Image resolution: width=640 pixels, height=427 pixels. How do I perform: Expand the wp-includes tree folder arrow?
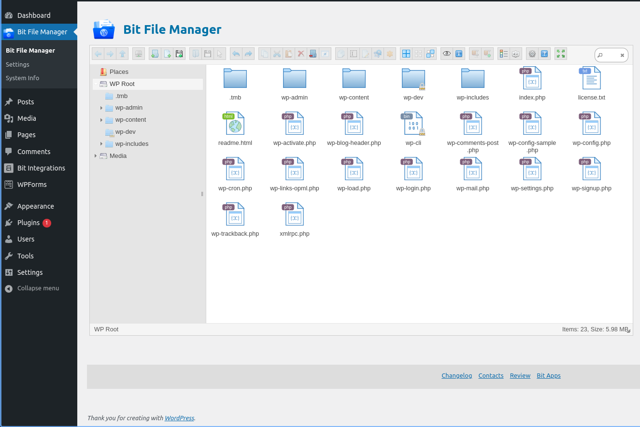click(x=101, y=144)
